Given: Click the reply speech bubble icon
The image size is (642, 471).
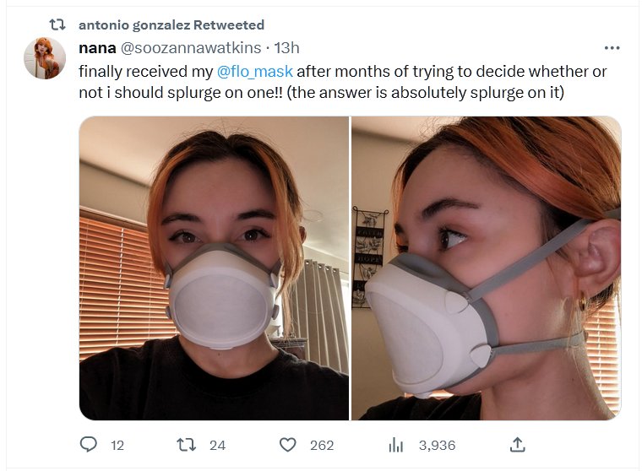Looking at the screenshot, I should point(89,444).
